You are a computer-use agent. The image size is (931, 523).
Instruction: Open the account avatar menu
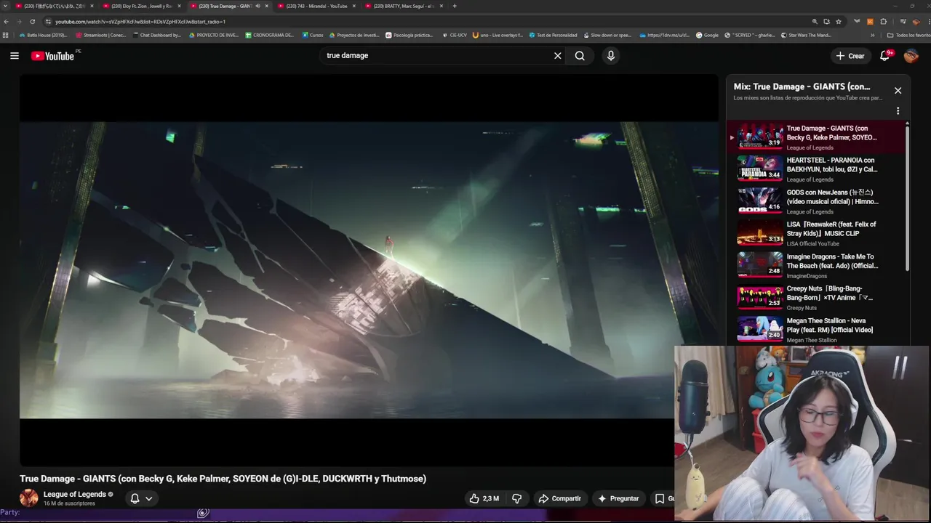911,55
